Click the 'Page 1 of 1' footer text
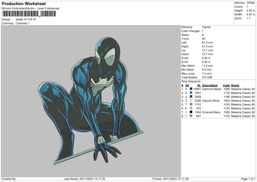Screen dimensions: 257x182 (x=248, y=179)
